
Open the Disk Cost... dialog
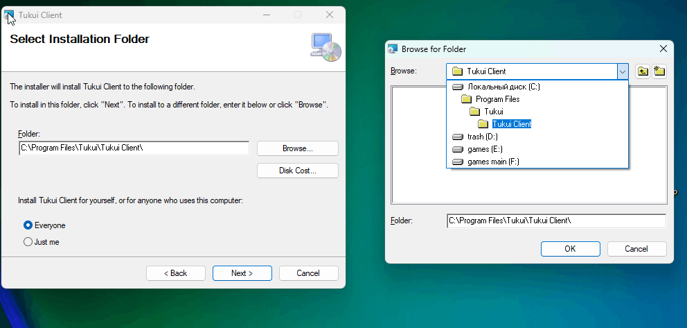coord(298,171)
